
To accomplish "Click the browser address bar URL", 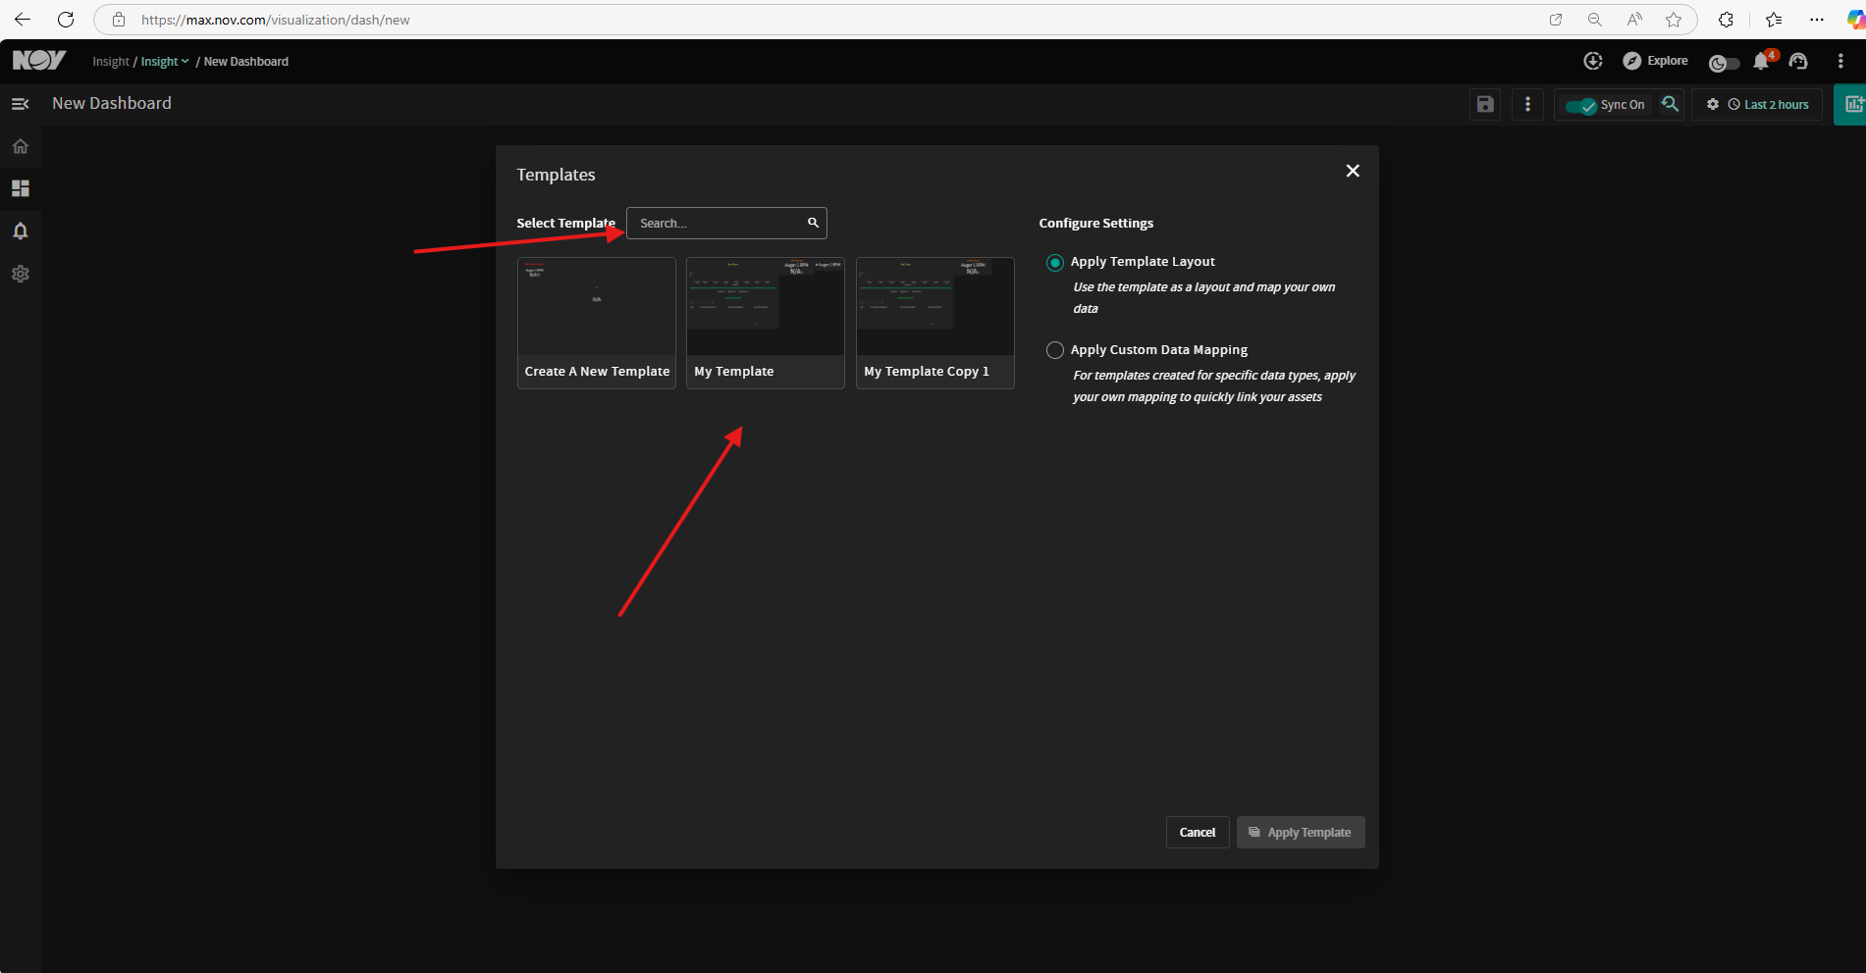I will click(276, 20).
